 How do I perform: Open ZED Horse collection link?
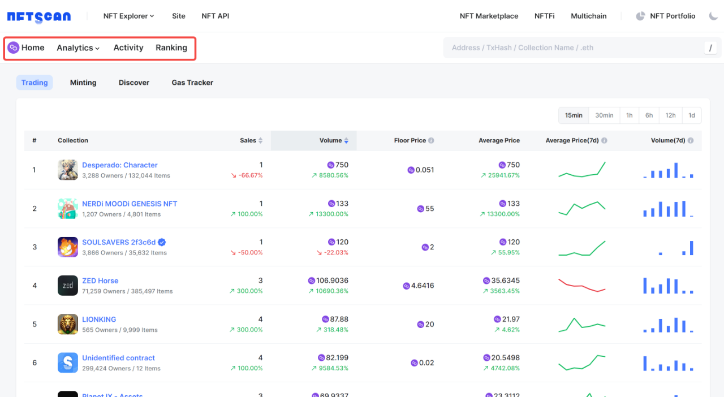coord(100,281)
